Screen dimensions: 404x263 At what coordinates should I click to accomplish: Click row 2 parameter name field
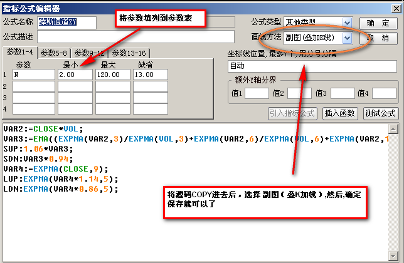point(34,86)
